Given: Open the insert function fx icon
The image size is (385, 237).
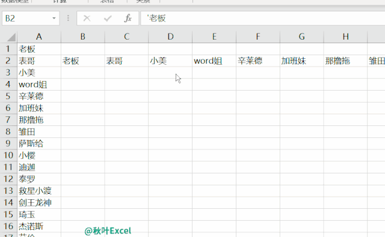Looking at the screenshot, I should point(128,19).
